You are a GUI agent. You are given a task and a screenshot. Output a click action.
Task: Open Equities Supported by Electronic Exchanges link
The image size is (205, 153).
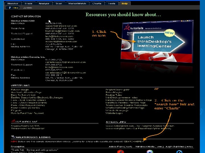[x=37, y=97]
